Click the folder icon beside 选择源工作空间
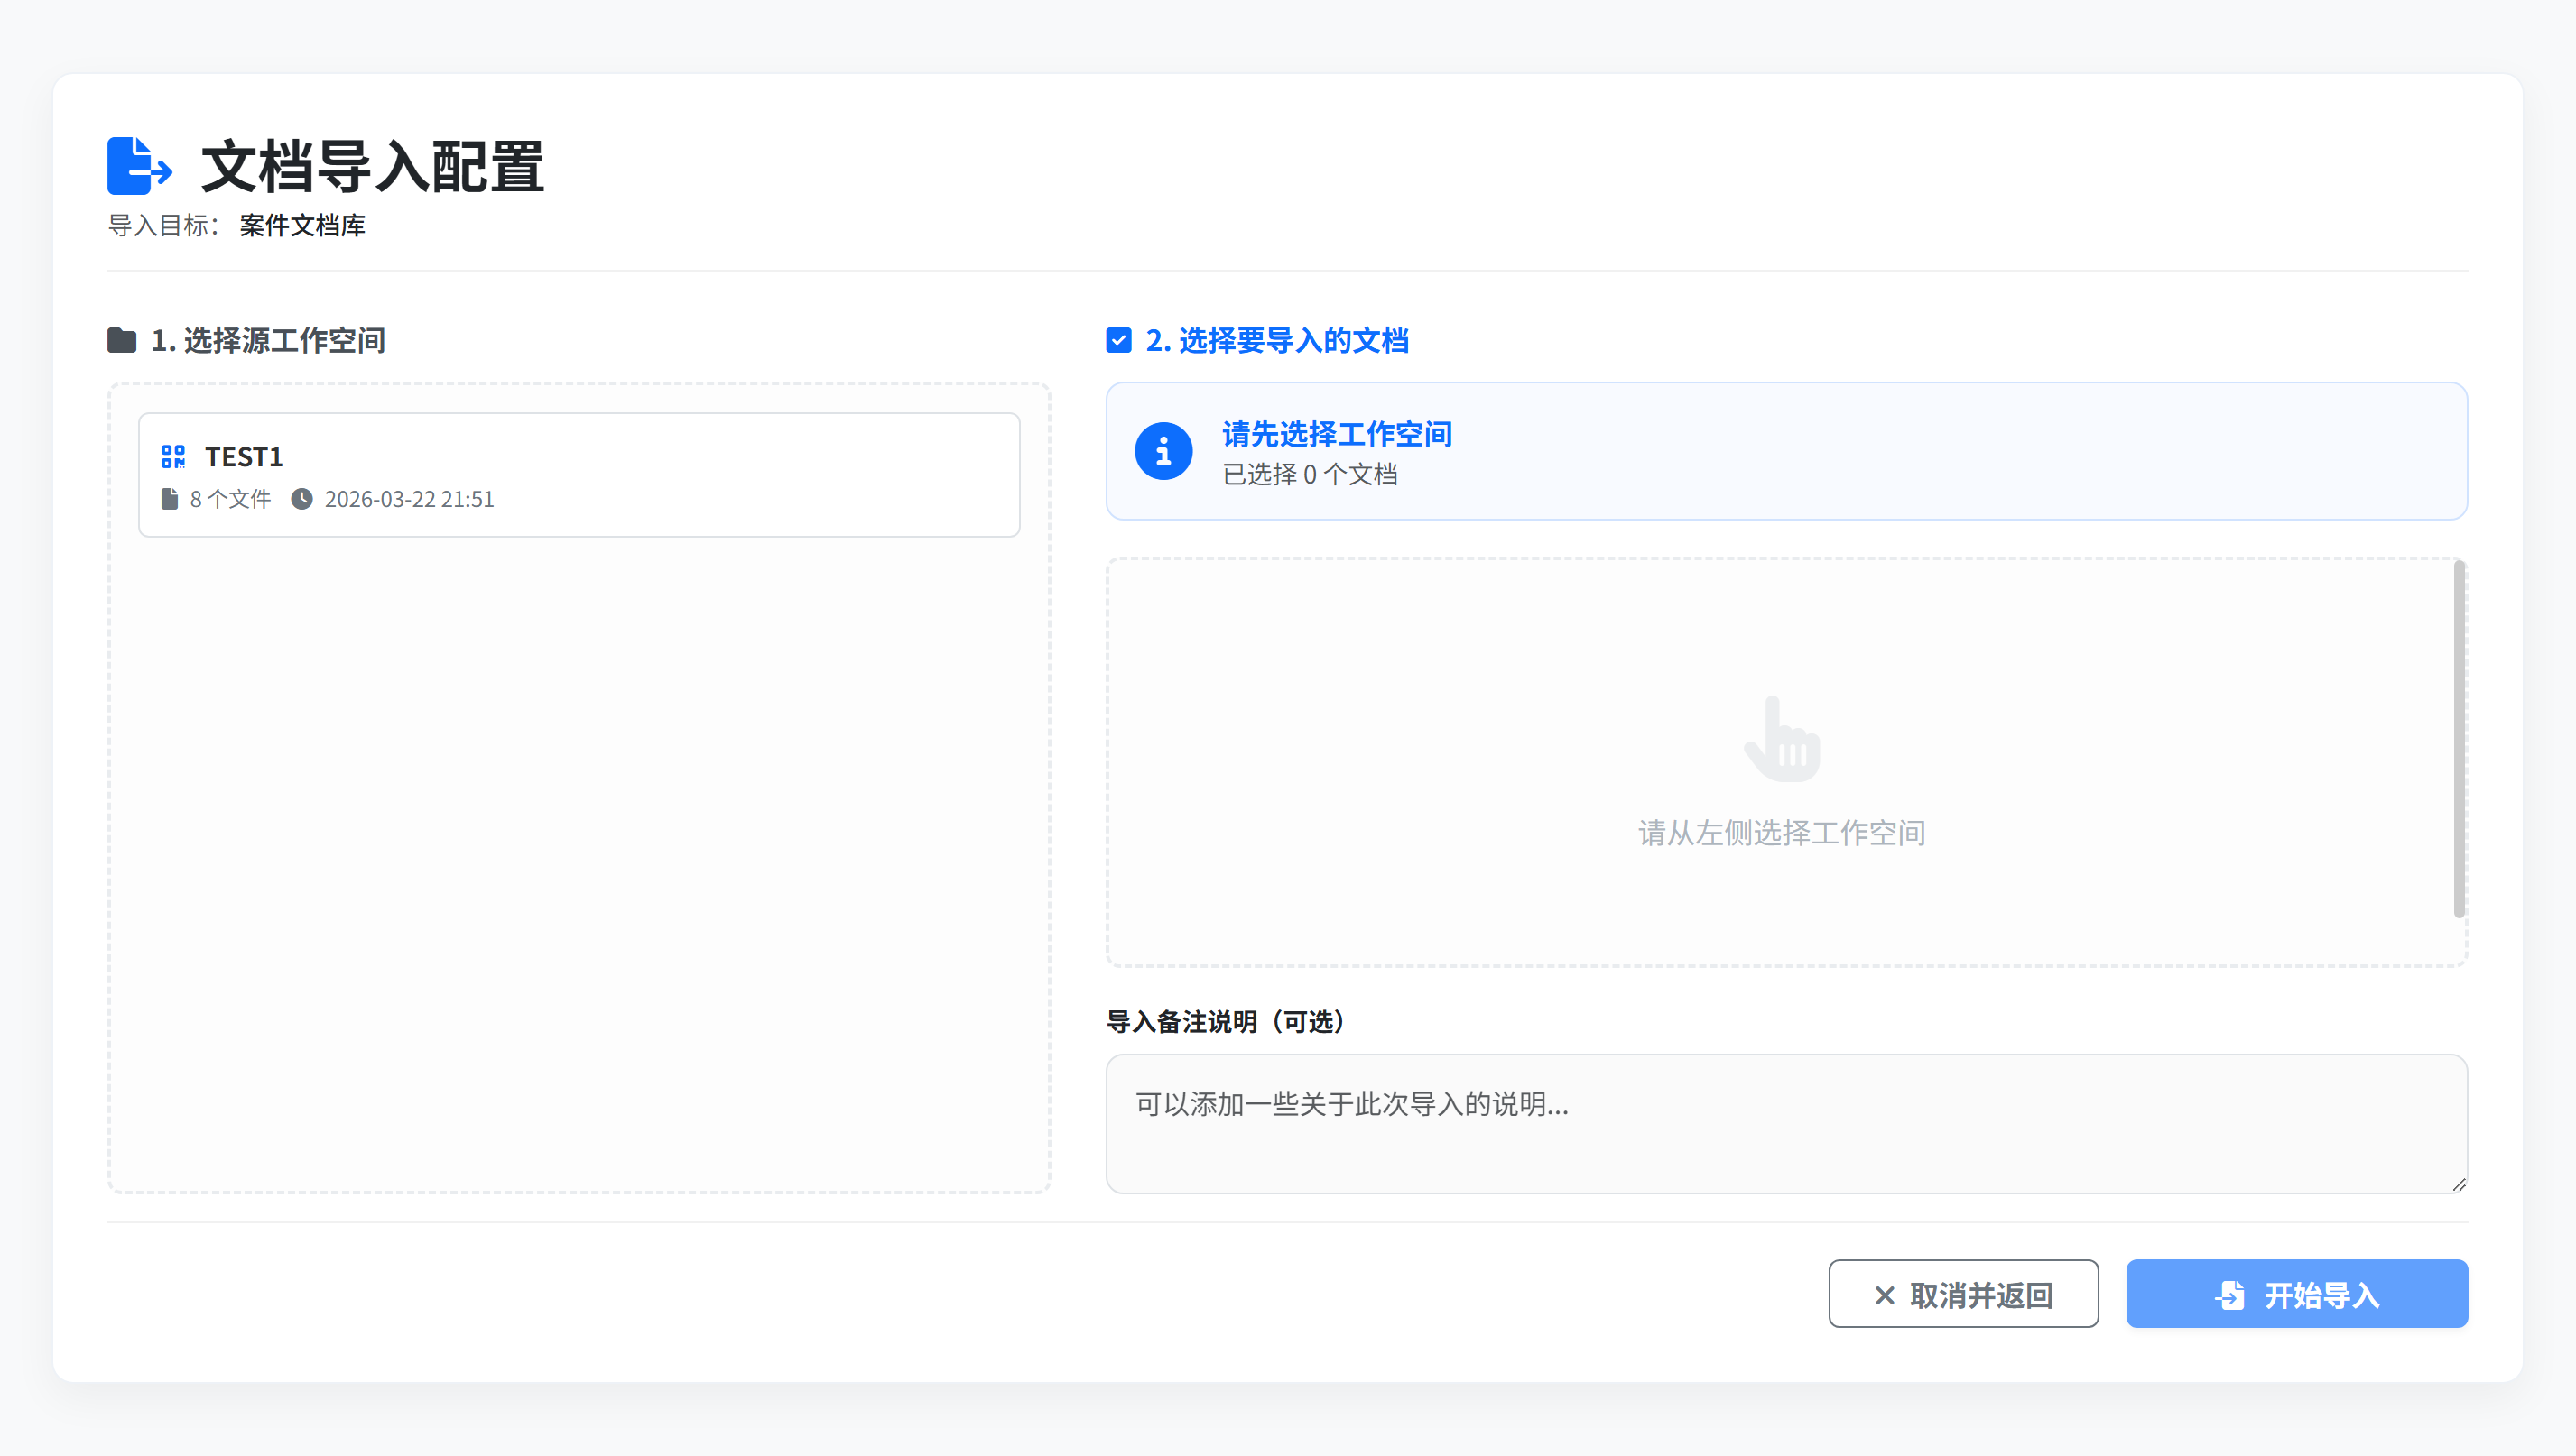The height and width of the screenshot is (1456, 2576). tap(122, 340)
